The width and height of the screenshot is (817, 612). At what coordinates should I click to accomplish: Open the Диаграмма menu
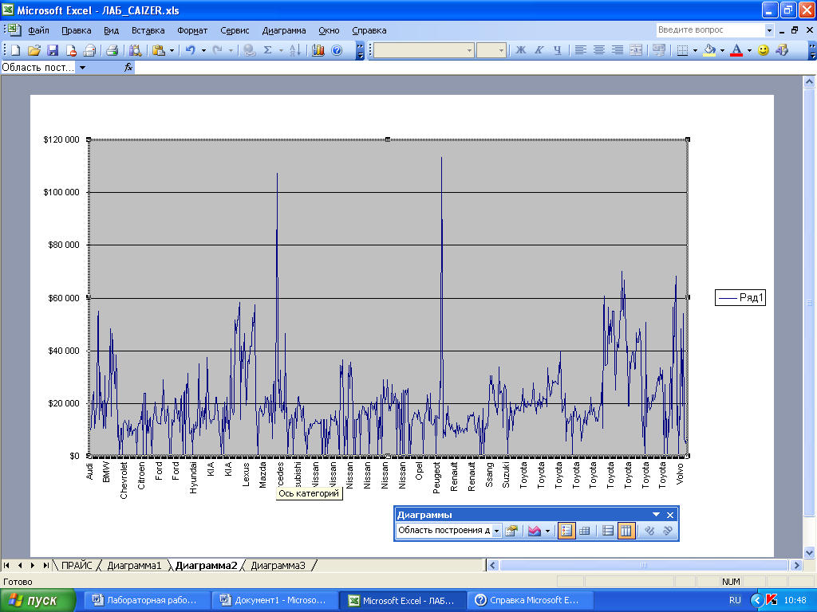click(x=284, y=30)
